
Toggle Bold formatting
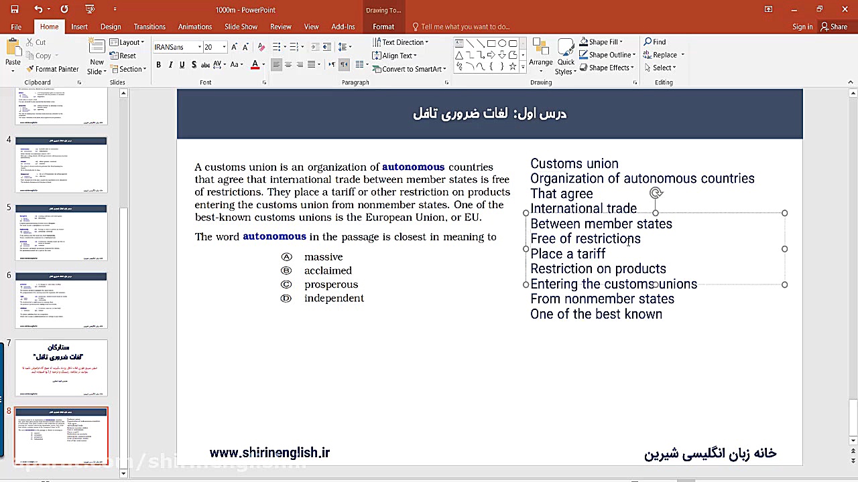point(158,65)
